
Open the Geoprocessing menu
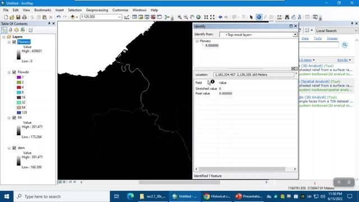tap(97, 10)
